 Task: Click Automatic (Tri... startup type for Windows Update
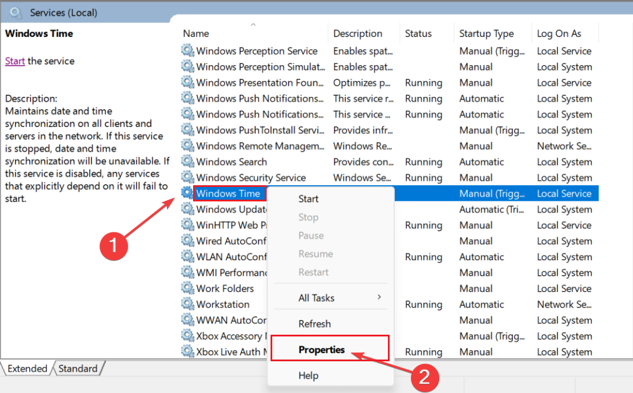click(x=491, y=209)
